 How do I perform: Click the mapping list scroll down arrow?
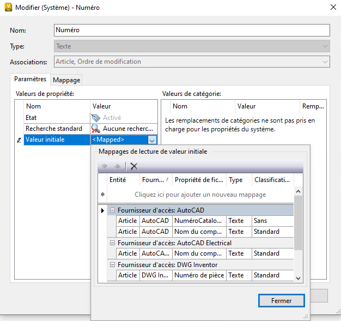point(298,278)
